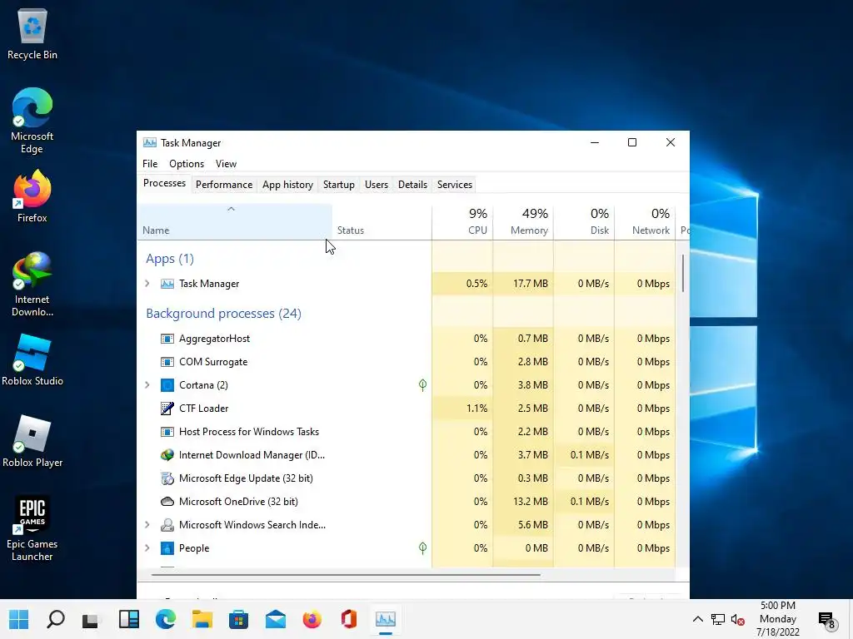Viewport: 853px width, 639px height.
Task: Expand Microsoft Windows Search Indexer row
Action: coord(147,525)
